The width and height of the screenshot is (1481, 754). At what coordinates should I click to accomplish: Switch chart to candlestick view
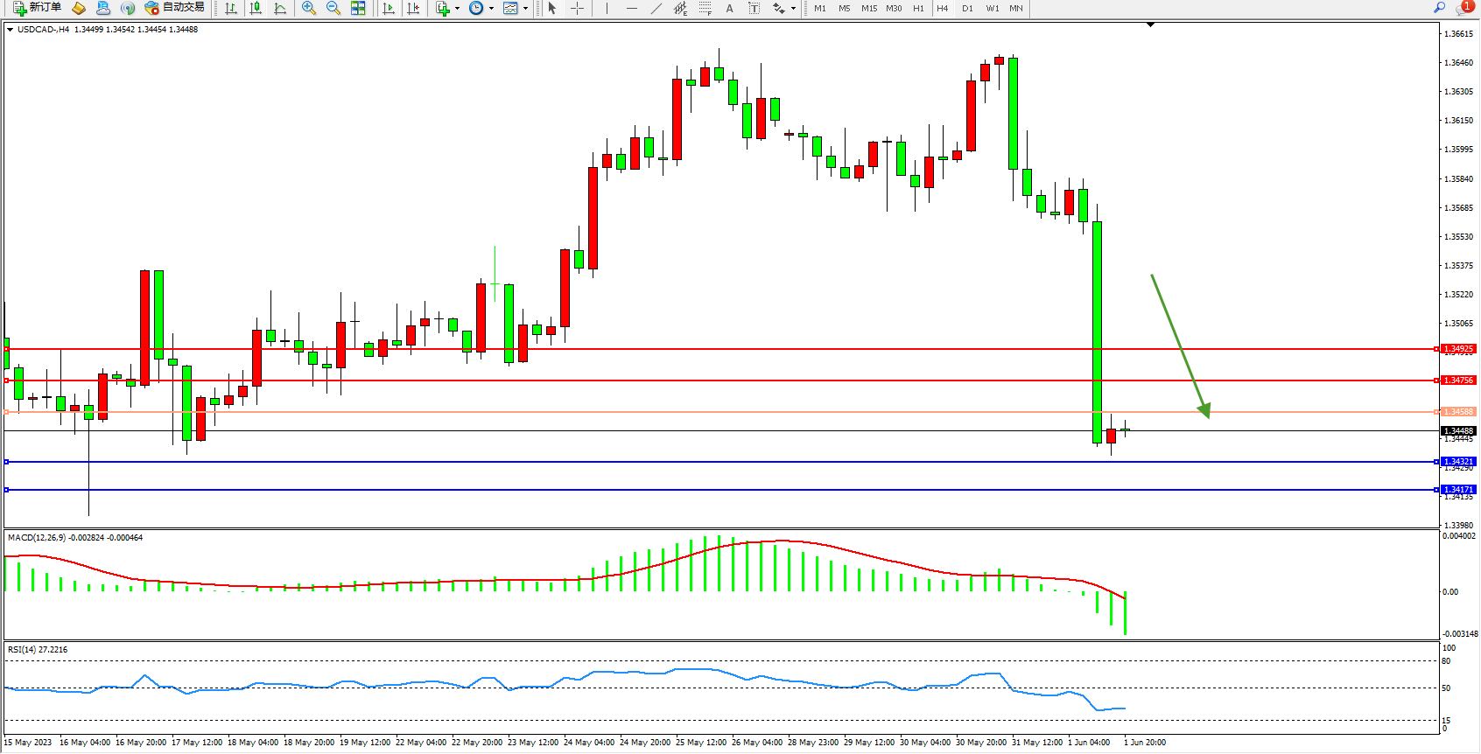pos(256,8)
